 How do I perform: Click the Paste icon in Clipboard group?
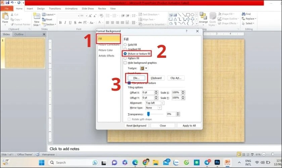pyautogui.click(x=5, y=16)
